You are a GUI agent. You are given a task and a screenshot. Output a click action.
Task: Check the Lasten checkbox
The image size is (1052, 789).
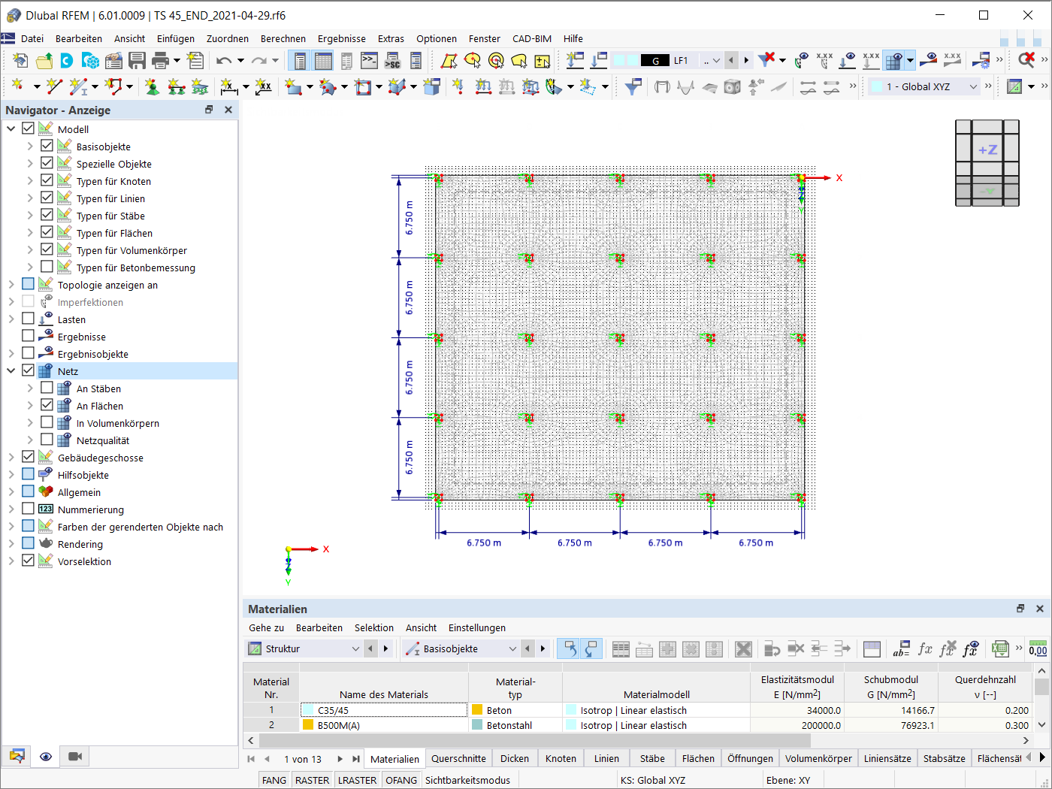tap(28, 319)
